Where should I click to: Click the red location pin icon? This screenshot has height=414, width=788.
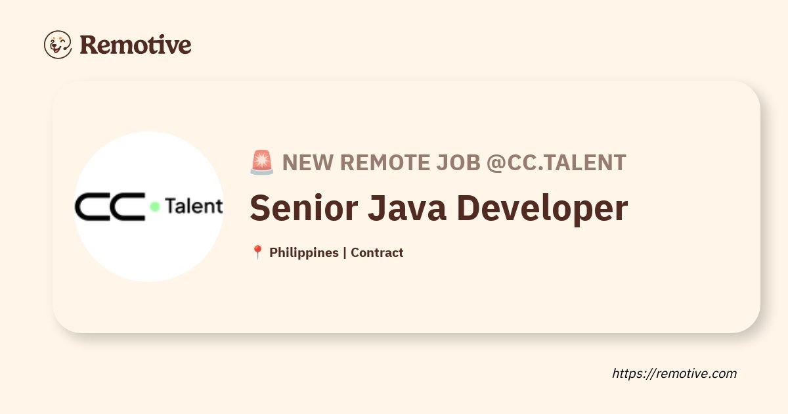point(257,252)
